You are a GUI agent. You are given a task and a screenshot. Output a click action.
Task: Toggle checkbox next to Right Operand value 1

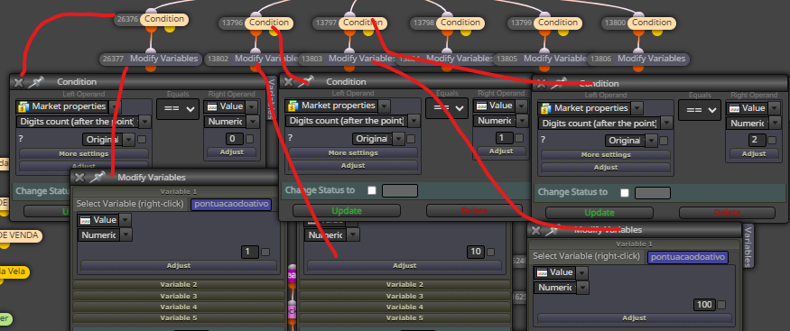point(519,138)
